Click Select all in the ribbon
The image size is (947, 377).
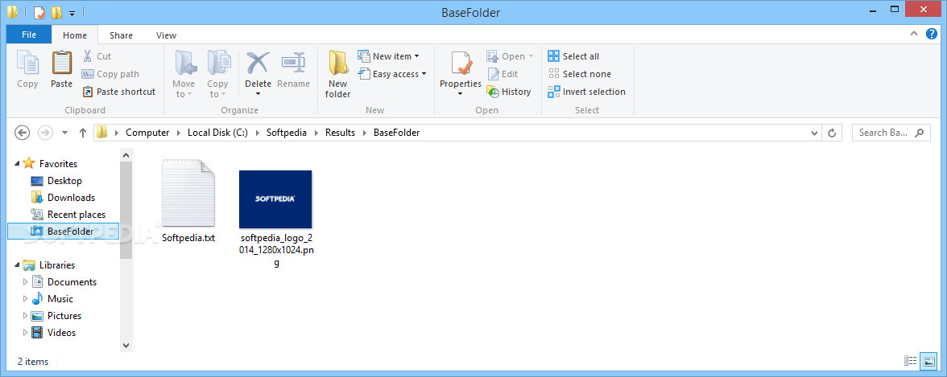573,56
